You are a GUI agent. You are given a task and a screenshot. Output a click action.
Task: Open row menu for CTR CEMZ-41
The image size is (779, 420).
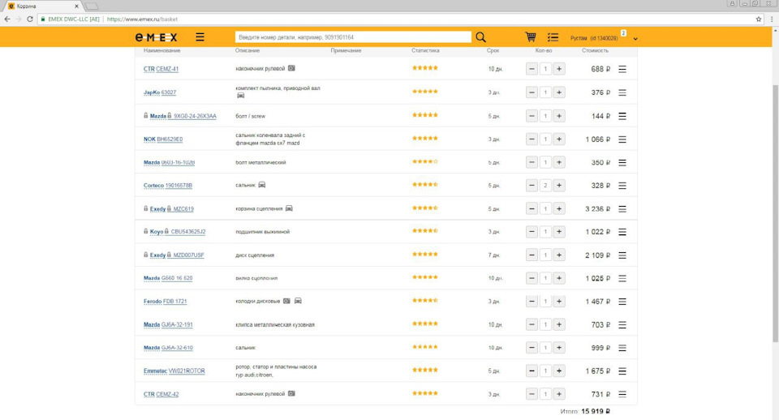point(622,69)
